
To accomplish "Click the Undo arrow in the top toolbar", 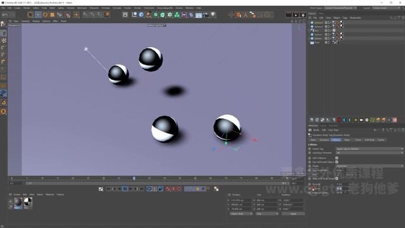I will (x=5, y=15).
